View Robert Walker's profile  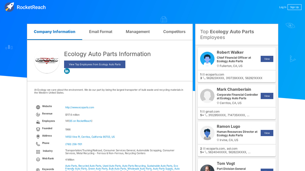click(267, 59)
